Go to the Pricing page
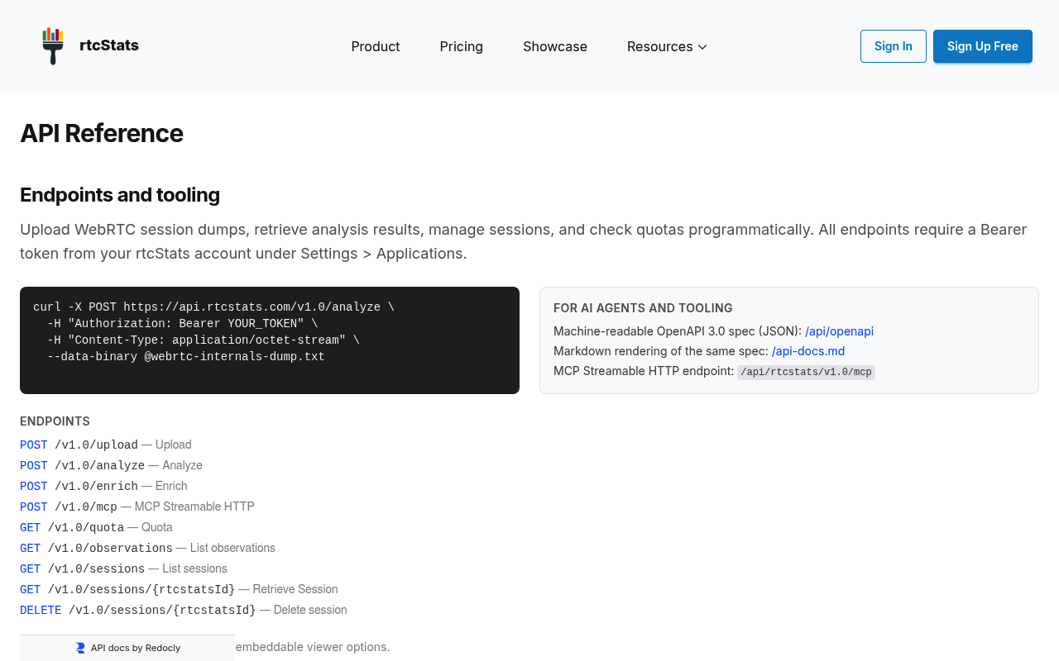This screenshot has height=661, width=1059. (462, 46)
